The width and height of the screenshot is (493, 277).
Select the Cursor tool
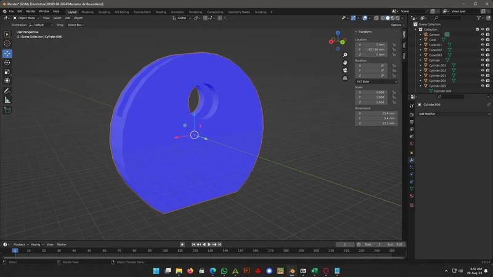7,43
